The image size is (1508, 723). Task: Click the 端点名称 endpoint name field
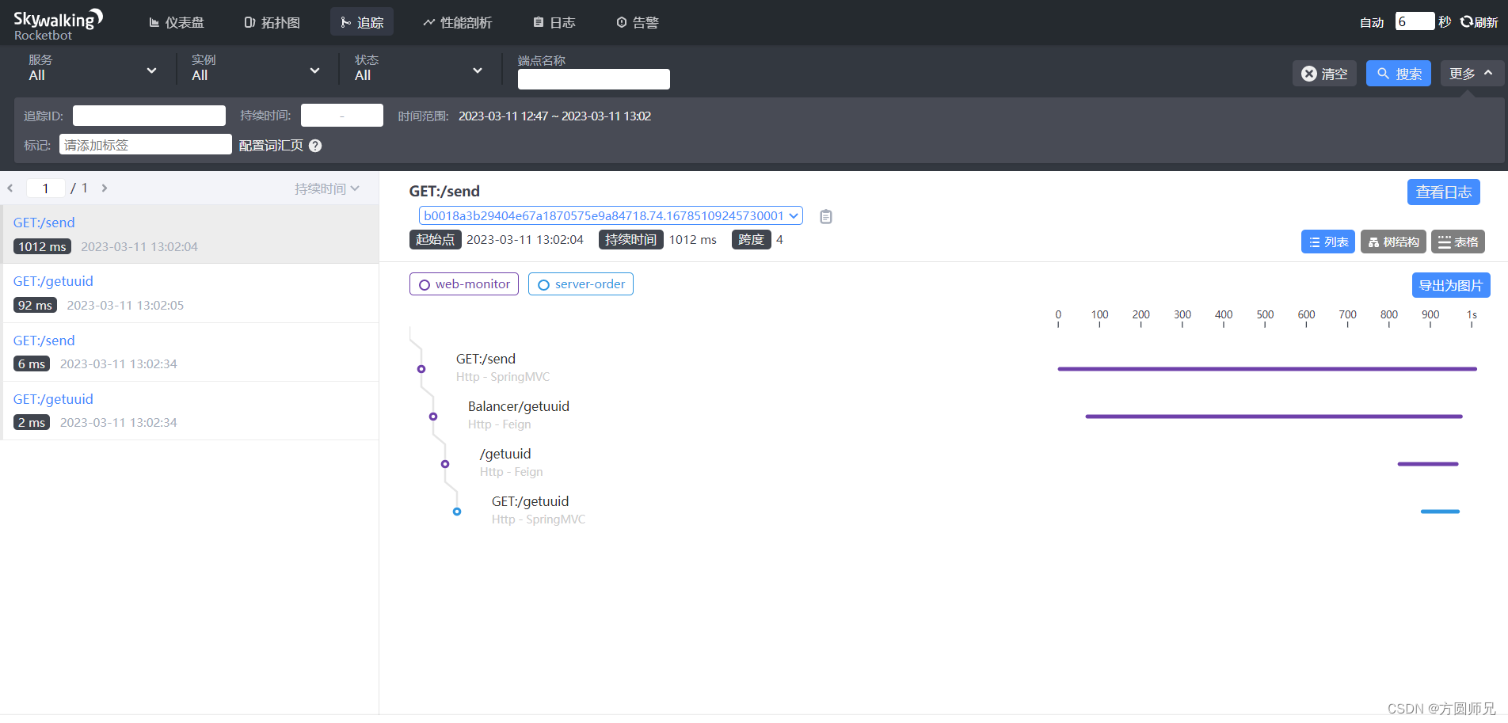(594, 79)
